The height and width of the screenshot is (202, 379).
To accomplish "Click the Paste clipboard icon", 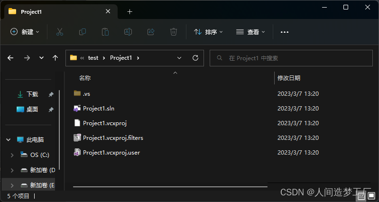I will [105, 32].
